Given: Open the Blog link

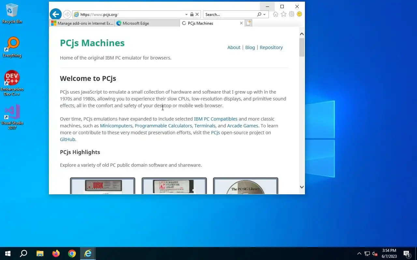Looking at the screenshot, I should pyautogui.click(x=250, y=47).
